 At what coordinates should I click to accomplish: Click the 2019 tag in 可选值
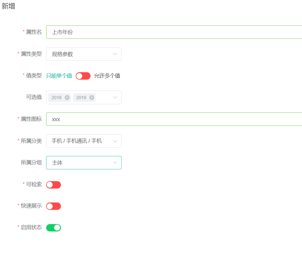coord(81,98)
